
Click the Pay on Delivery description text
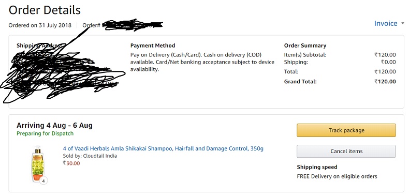pyautogui.click(x=202, y=62)
